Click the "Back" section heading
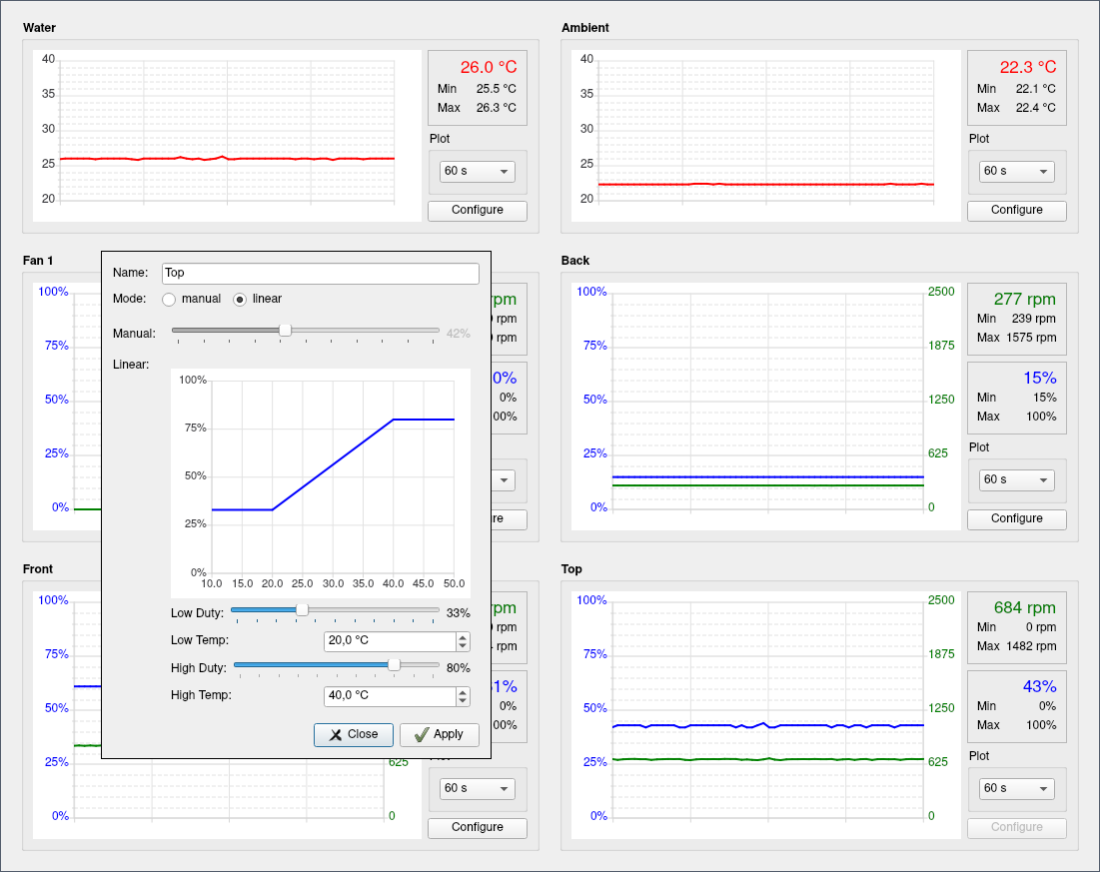1100x872 pixels. pyautogui.click(x=575, y=261)
